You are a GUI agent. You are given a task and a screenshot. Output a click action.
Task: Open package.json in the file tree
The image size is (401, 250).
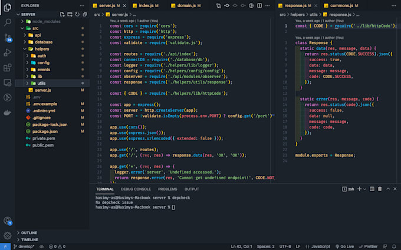(x=45, y=131)
